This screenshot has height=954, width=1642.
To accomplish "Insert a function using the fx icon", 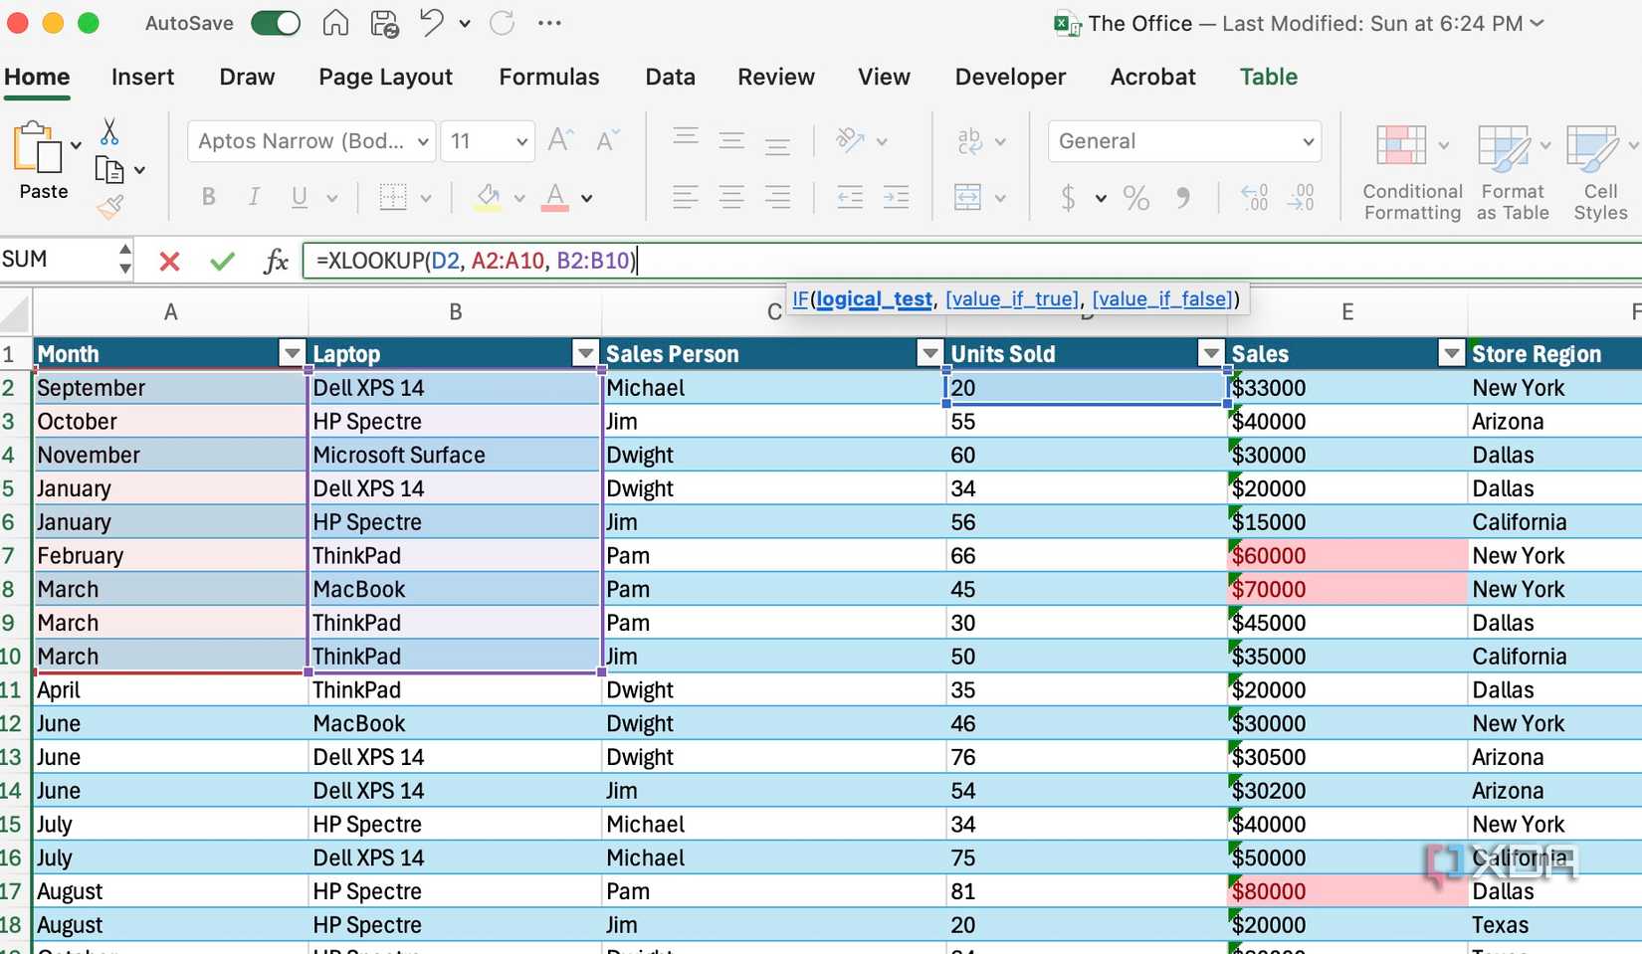I will [x=276, y=261].
